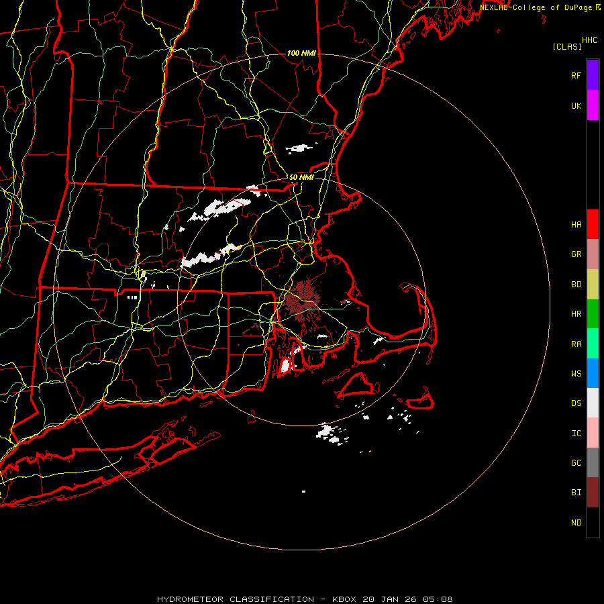Click the ND legend label
The width and height of the screenshot is (604, 604).
(x=576, y=523)
